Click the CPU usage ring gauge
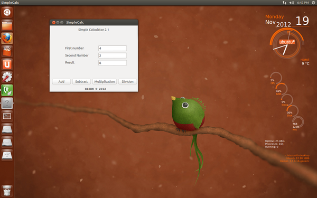This screenshot has height=198, width=317. click(x=276, y=78)
